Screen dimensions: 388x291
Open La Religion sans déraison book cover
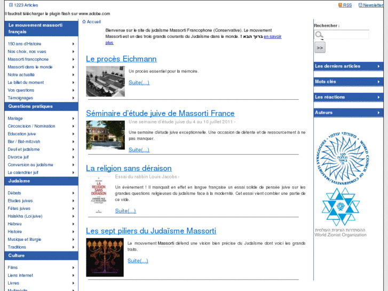(x=99, y=195)
